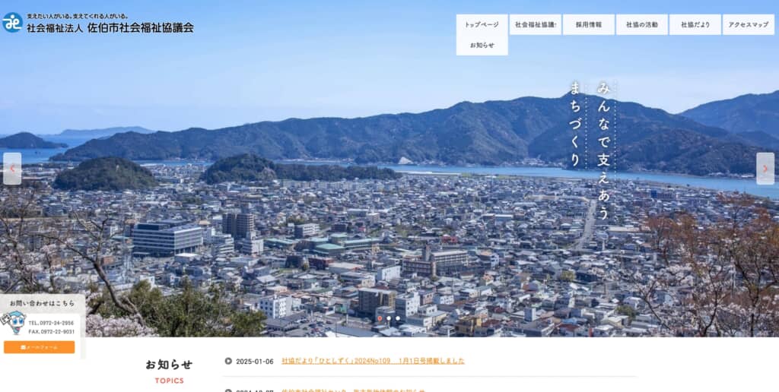The width and height of the screenshot is (779, 392).
Task: Click the お問い合わせはこちら contact heading
Action: click(x=43, y=303)
